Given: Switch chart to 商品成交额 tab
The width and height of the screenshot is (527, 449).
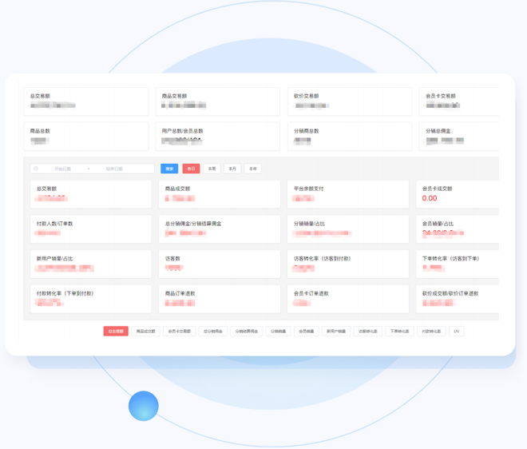Looking at the screenshot, I should pyautogui.click(x=146, y=332).
